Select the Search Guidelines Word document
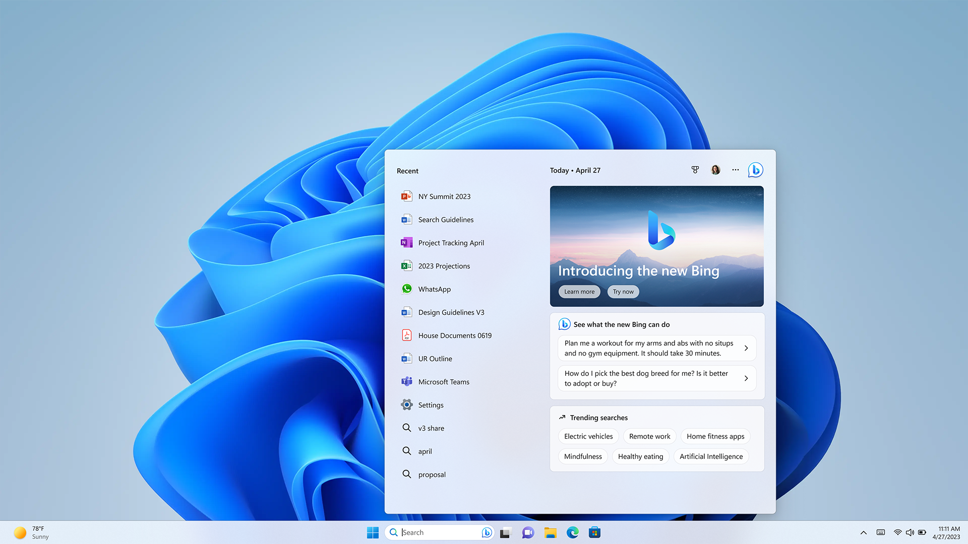This screenshot has width=968, height=544. (446, 219)
